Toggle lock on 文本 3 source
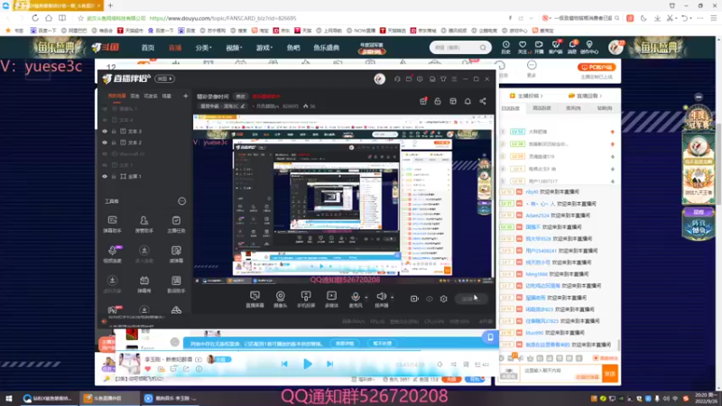Screen dimensions: 722x406 pos(114,131)
